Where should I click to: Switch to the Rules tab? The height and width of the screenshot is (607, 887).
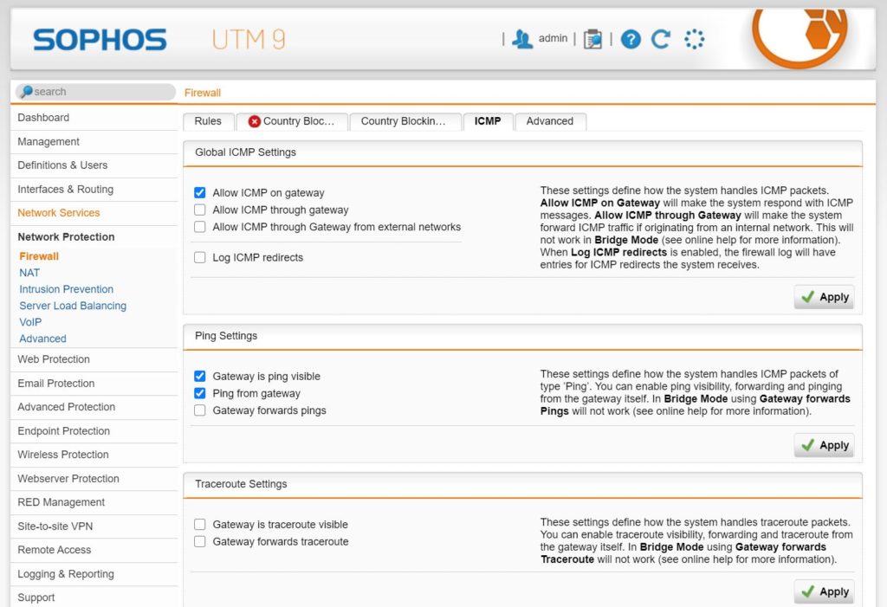pos(207,121)
